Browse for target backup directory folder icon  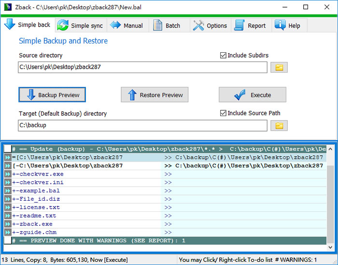279,126
